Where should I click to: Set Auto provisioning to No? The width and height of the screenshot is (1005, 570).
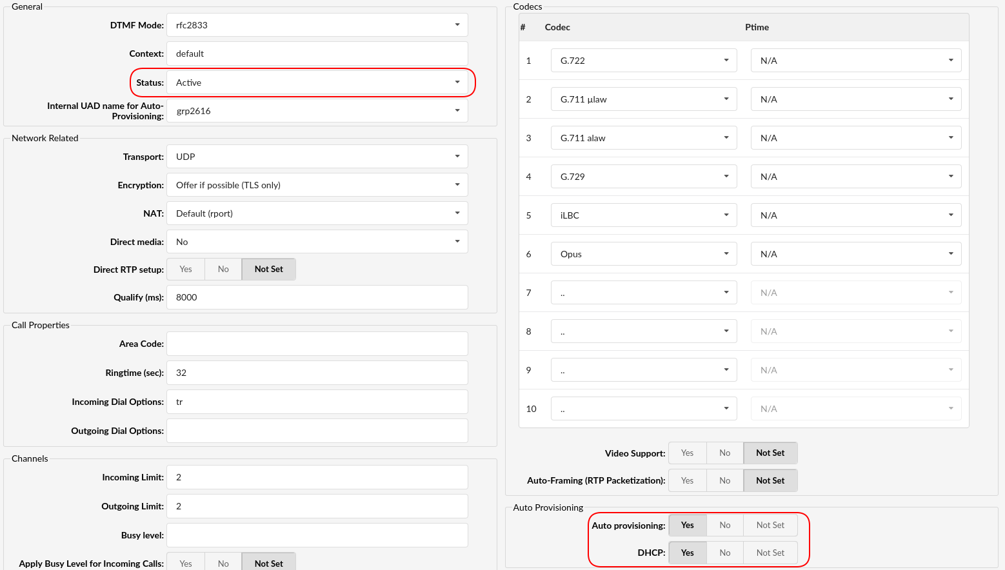(x=725, y=526)
